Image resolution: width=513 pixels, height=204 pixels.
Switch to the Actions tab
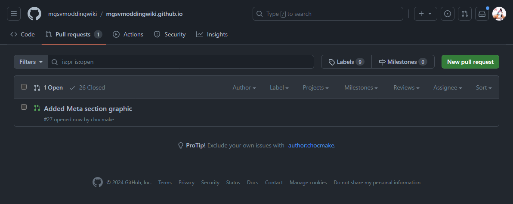click(128, 34)
